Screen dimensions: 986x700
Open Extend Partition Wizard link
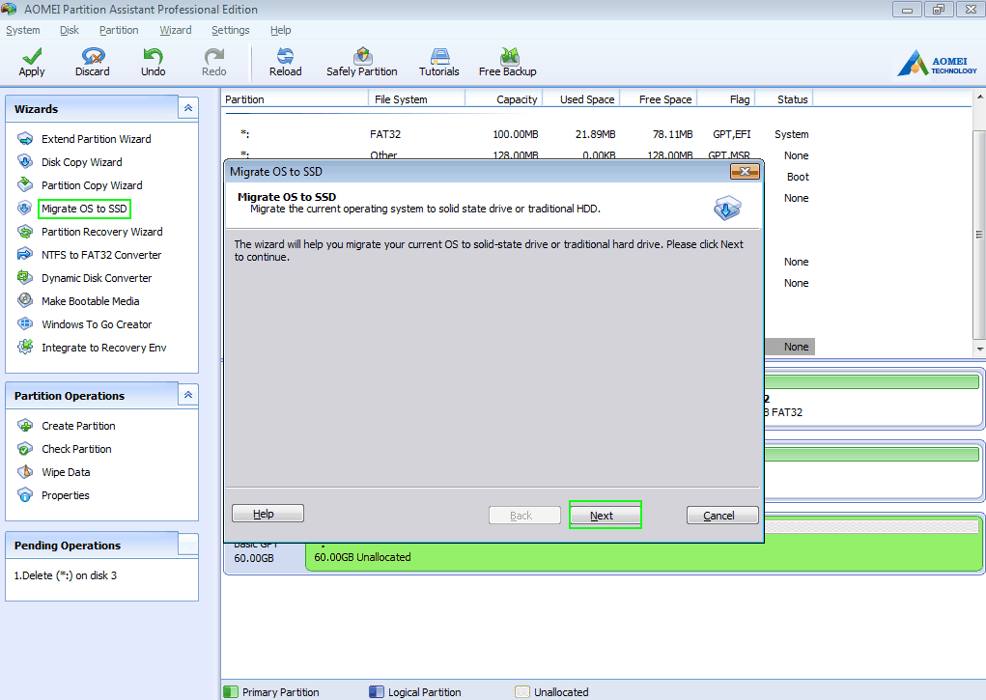click(97, 139)
